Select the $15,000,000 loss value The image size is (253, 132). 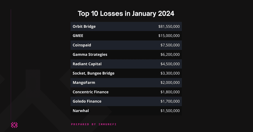pyautogui.click(x=169, y=36)
